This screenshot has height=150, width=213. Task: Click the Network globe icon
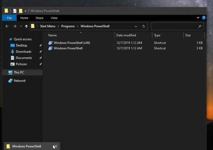tap(10, 81)
